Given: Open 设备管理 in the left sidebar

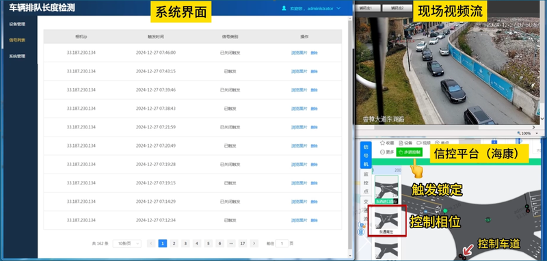Looking at the screenshot, I should tap(17, 24).
